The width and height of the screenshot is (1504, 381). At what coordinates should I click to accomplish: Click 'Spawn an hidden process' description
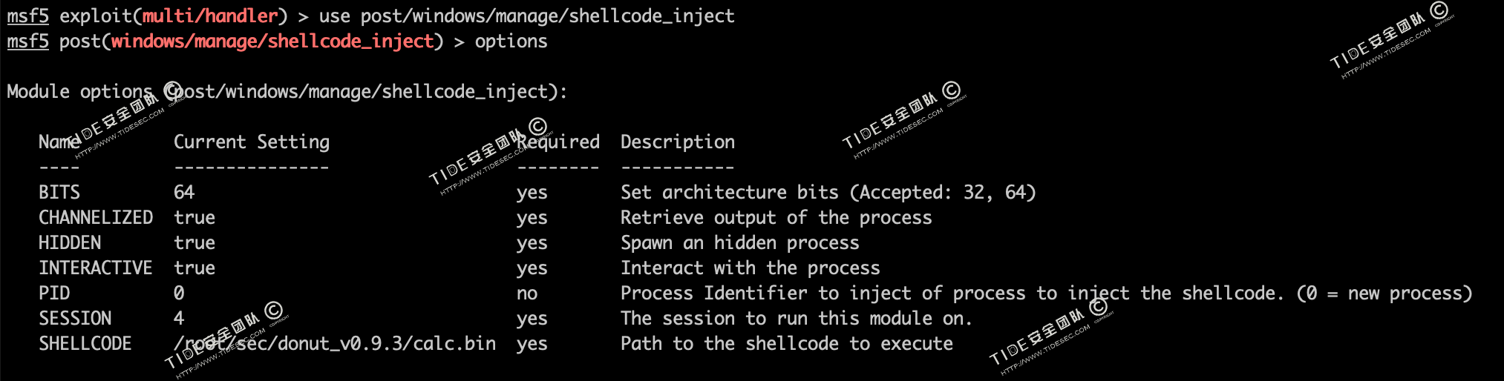(x=739, y=242)
